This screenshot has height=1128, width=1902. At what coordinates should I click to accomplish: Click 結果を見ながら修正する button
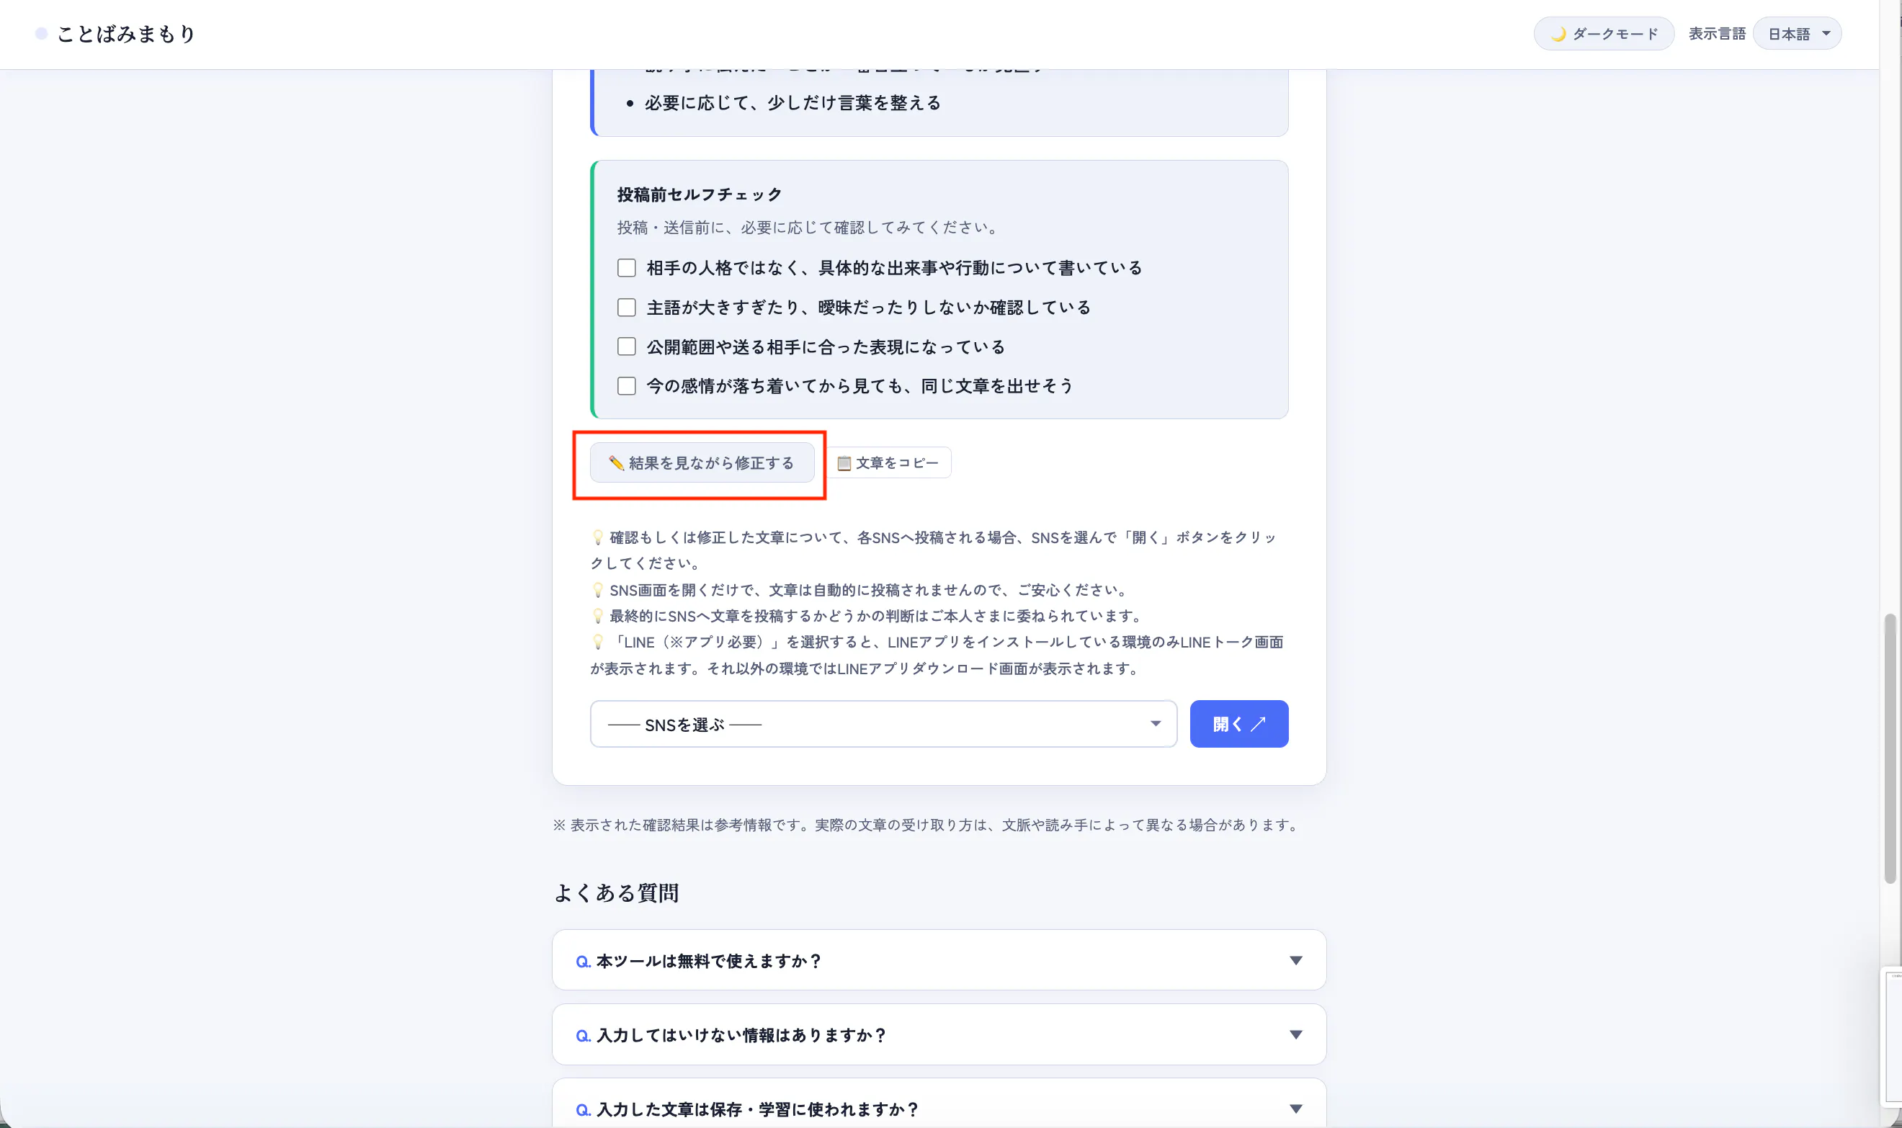702,462
